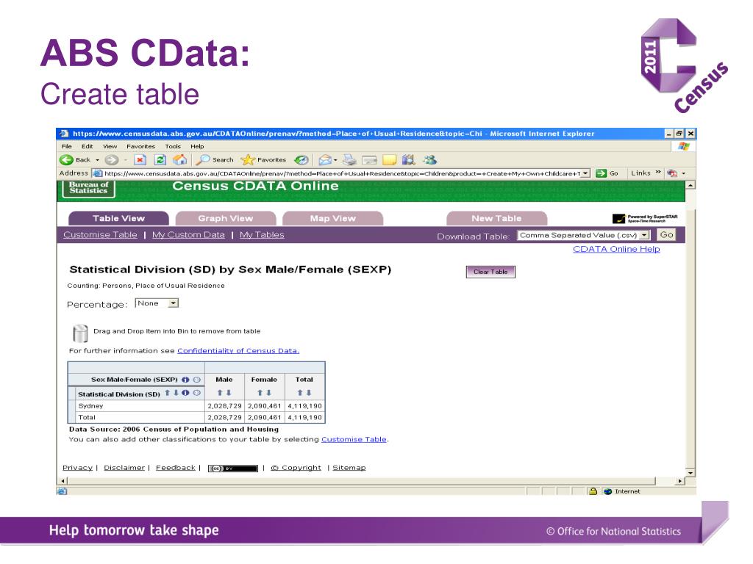
Task: Switch to the Map View tab
Action: 332,218
